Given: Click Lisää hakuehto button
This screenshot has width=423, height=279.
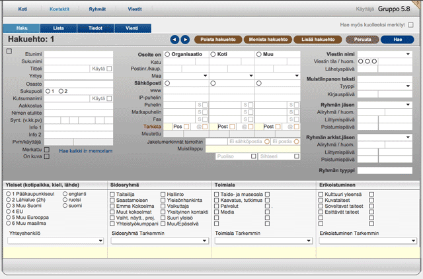Looking at the screenshot, I should click(318, 40).
